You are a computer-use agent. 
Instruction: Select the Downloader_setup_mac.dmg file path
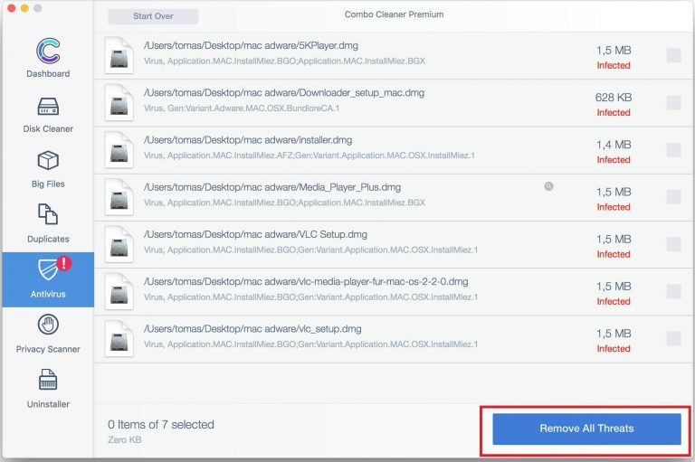pyautogui.click(x=284, y=93)
